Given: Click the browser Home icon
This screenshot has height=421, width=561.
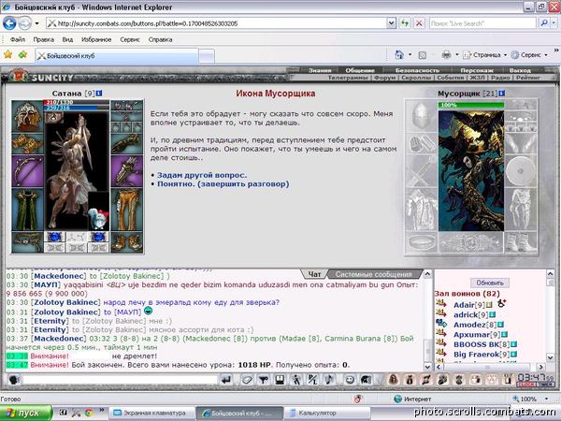Looking at the screenshot, I should click(399, 55).
